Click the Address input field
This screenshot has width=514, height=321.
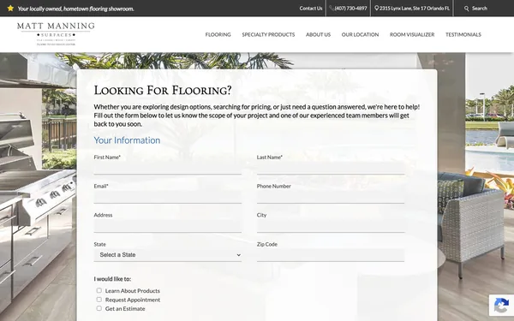point(168,226)
